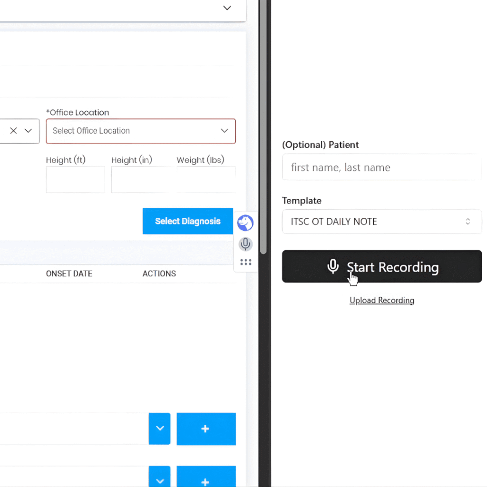Open the Upload Recording link
The width and height of the screenshot is (487, 487).
coord(381,300)
